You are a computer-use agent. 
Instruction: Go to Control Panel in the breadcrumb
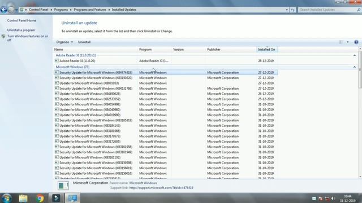coord(38,10)
